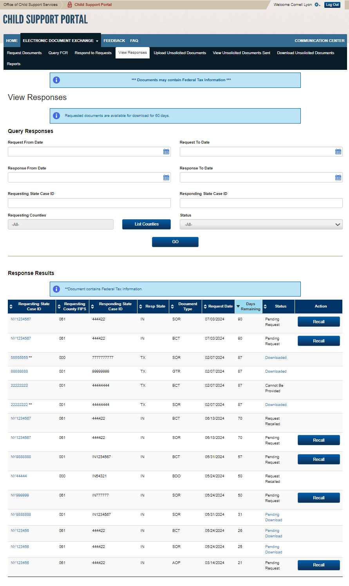349x586 pixels.
Task: Sort by Document Type column arrows
Action: [172, 307]
